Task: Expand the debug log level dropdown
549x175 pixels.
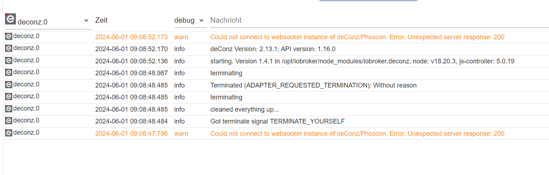Action: [x=201, y=21]
